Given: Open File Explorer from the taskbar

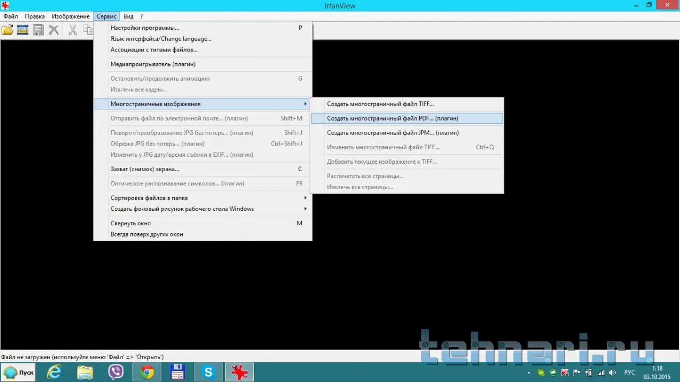Looking at the screenshot, I should 85,372.
